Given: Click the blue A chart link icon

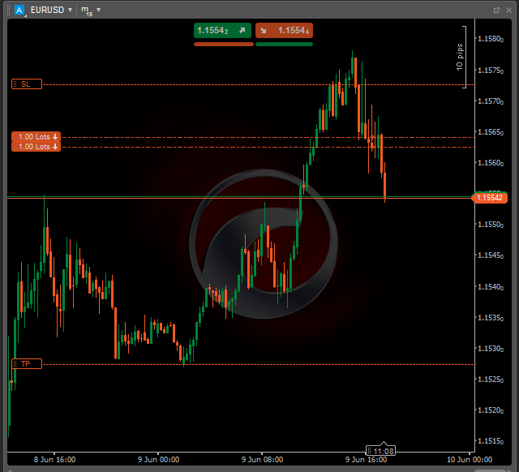Looking at the screenshot, I should click(x=19, y=11).
